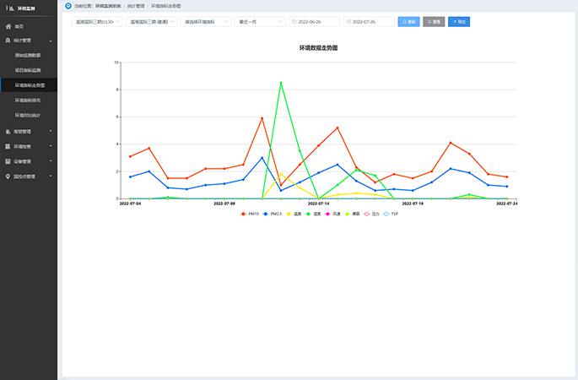Click the environment inspection (环境检查) sidebar icon

(8, 146)
